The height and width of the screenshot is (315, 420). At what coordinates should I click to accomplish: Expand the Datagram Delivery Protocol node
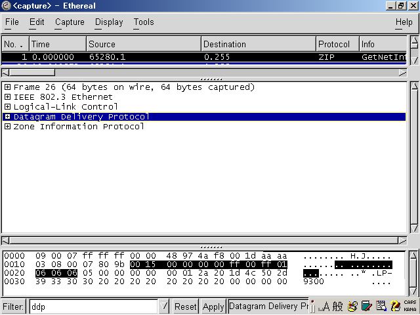coord(7,117)
